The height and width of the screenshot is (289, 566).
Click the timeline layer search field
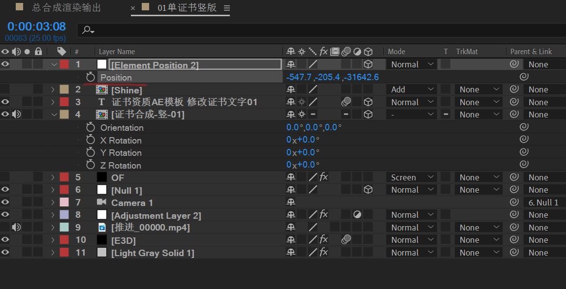pyautogui.click(x=321, y=30)
